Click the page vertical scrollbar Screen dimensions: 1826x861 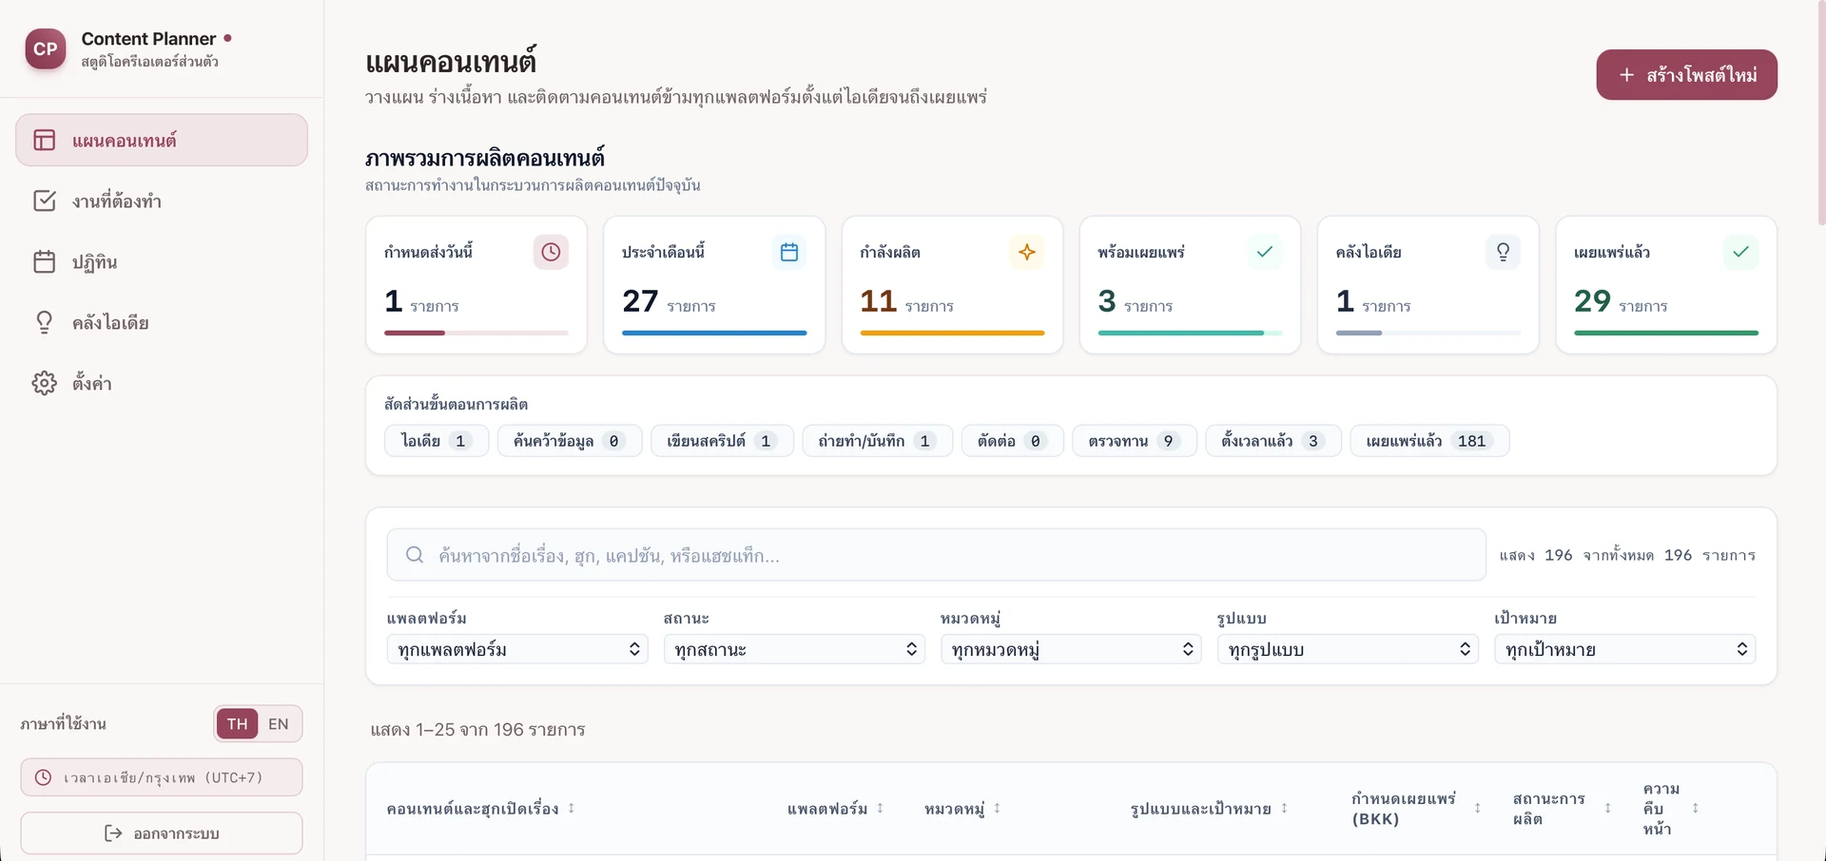1821,114
